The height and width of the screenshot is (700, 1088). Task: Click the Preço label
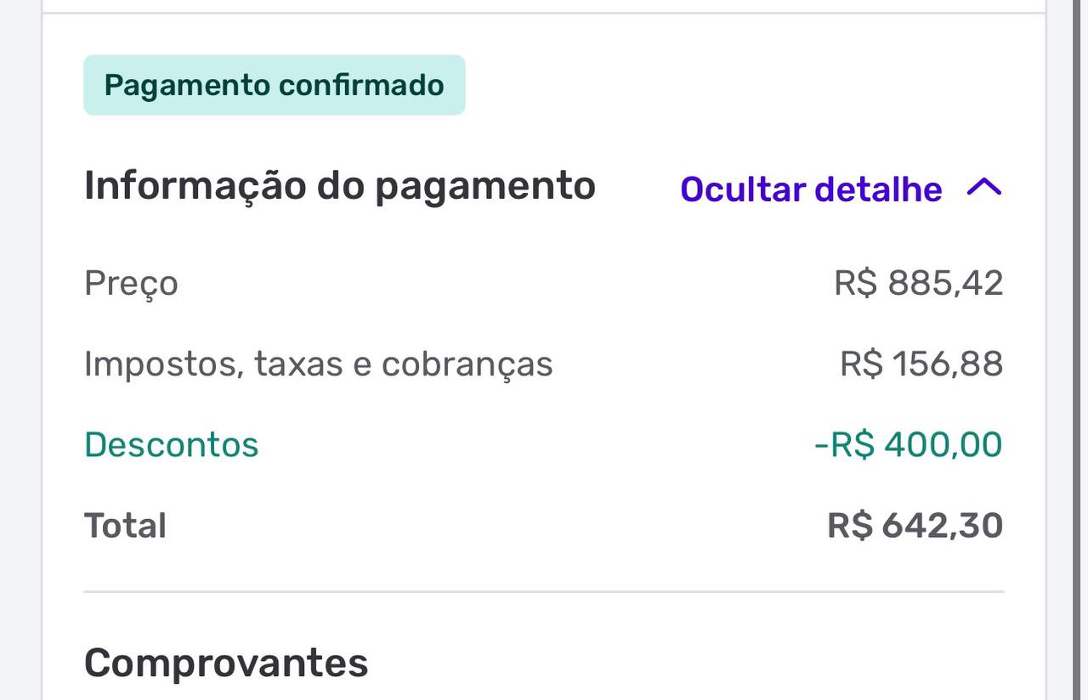[130, 283]
